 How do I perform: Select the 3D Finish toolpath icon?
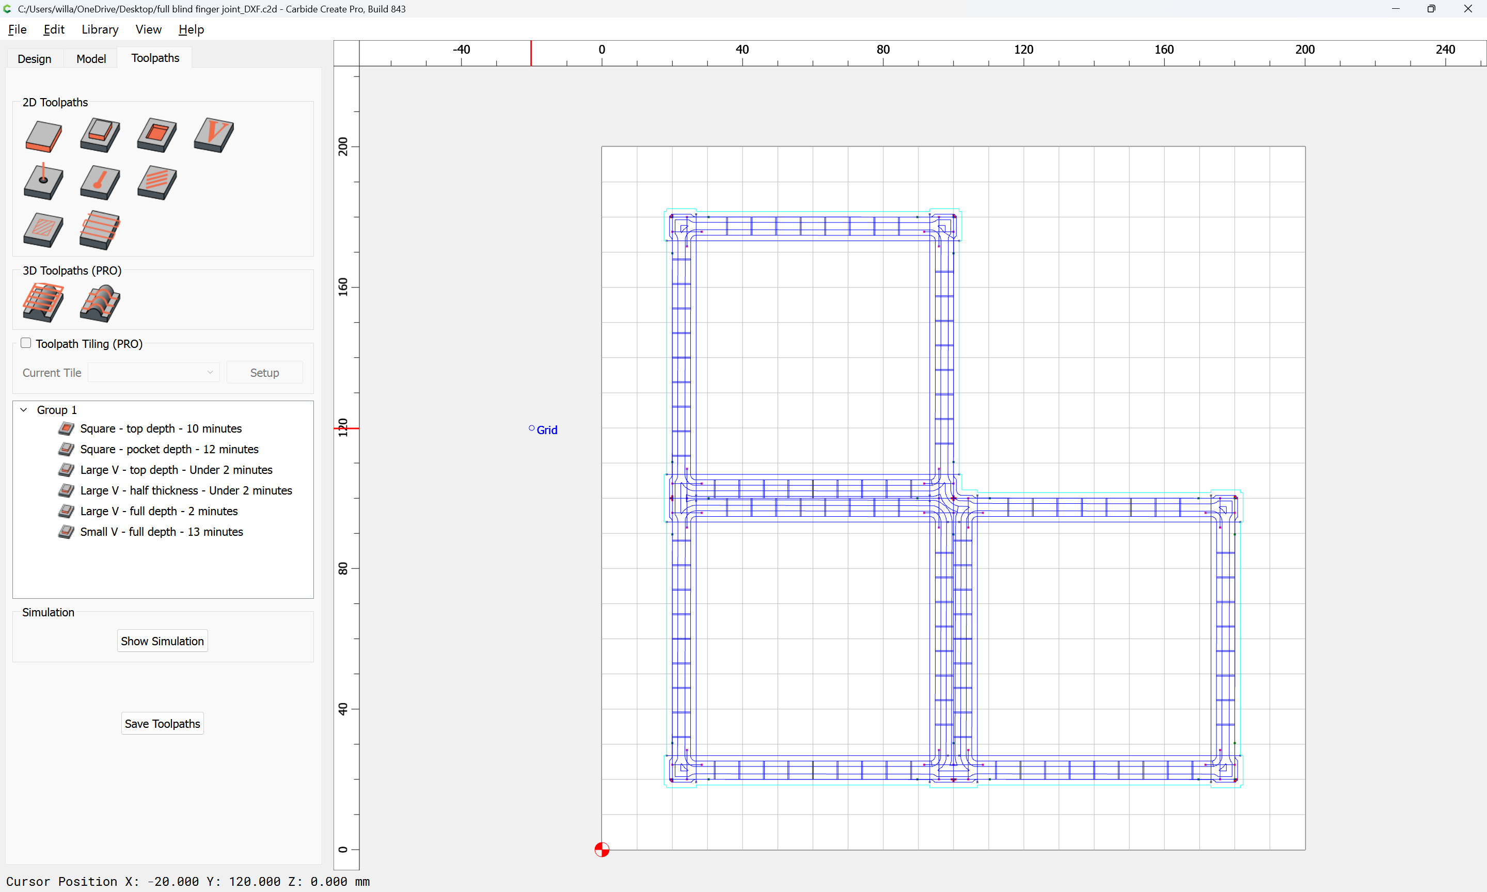click(100, 304)
